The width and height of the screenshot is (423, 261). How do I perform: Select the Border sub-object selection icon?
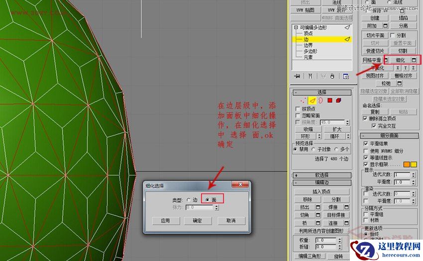tap(320, 100)
